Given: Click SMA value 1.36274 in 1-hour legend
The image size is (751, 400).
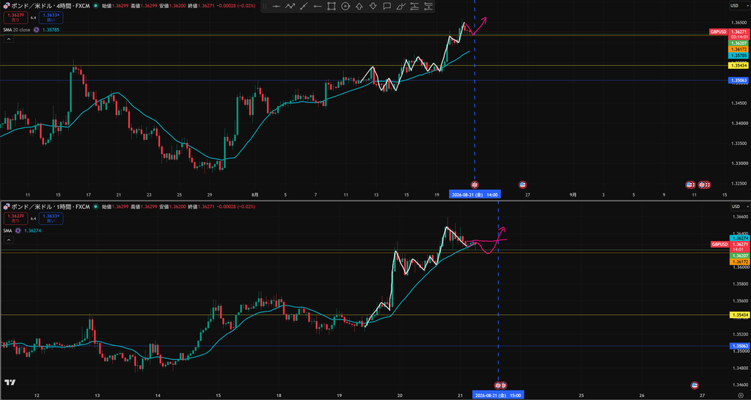Looking at the screenshot, I should (x=32, y=230).
